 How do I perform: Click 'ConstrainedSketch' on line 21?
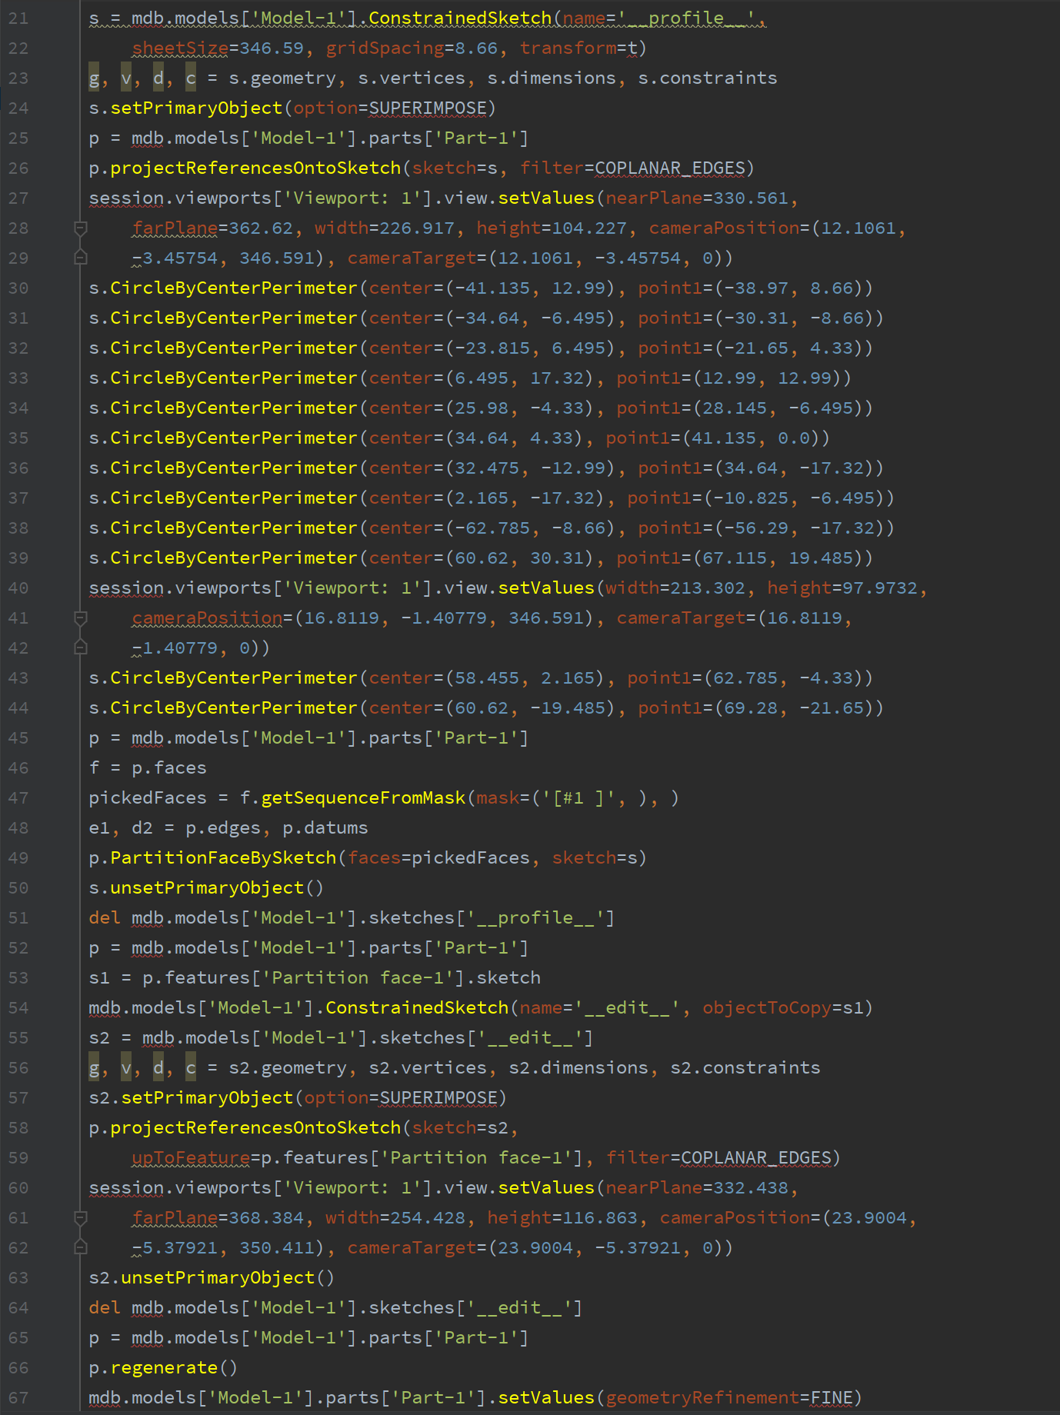click(460, 18)
